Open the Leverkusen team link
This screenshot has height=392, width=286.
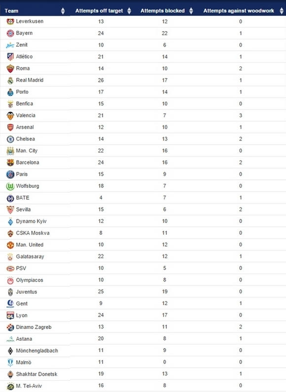coord(30,21)
